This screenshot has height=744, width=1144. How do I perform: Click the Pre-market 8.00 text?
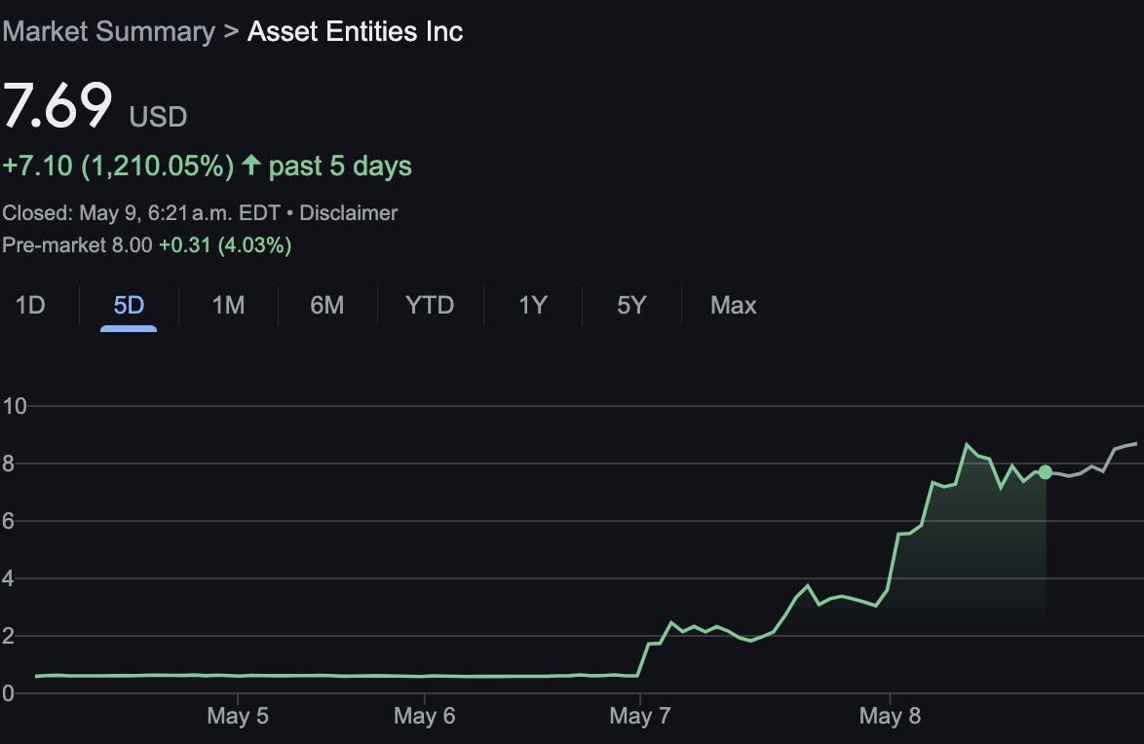(77, 245)
